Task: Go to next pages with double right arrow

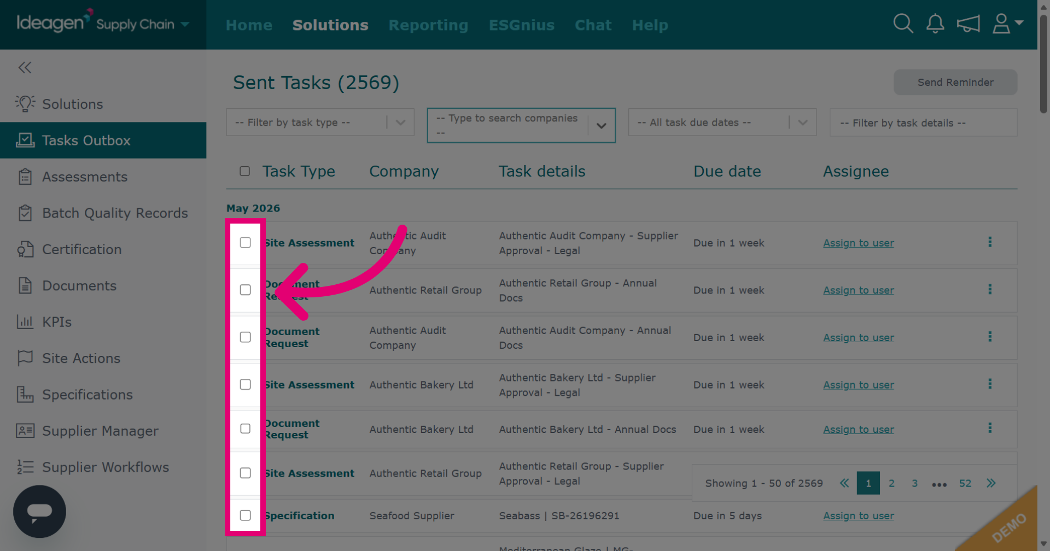Action: pyautogui.click(x=991, y=483)
